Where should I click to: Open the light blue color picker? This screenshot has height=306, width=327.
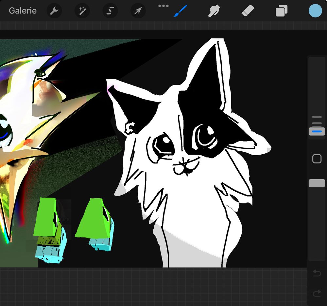(316, 11)
